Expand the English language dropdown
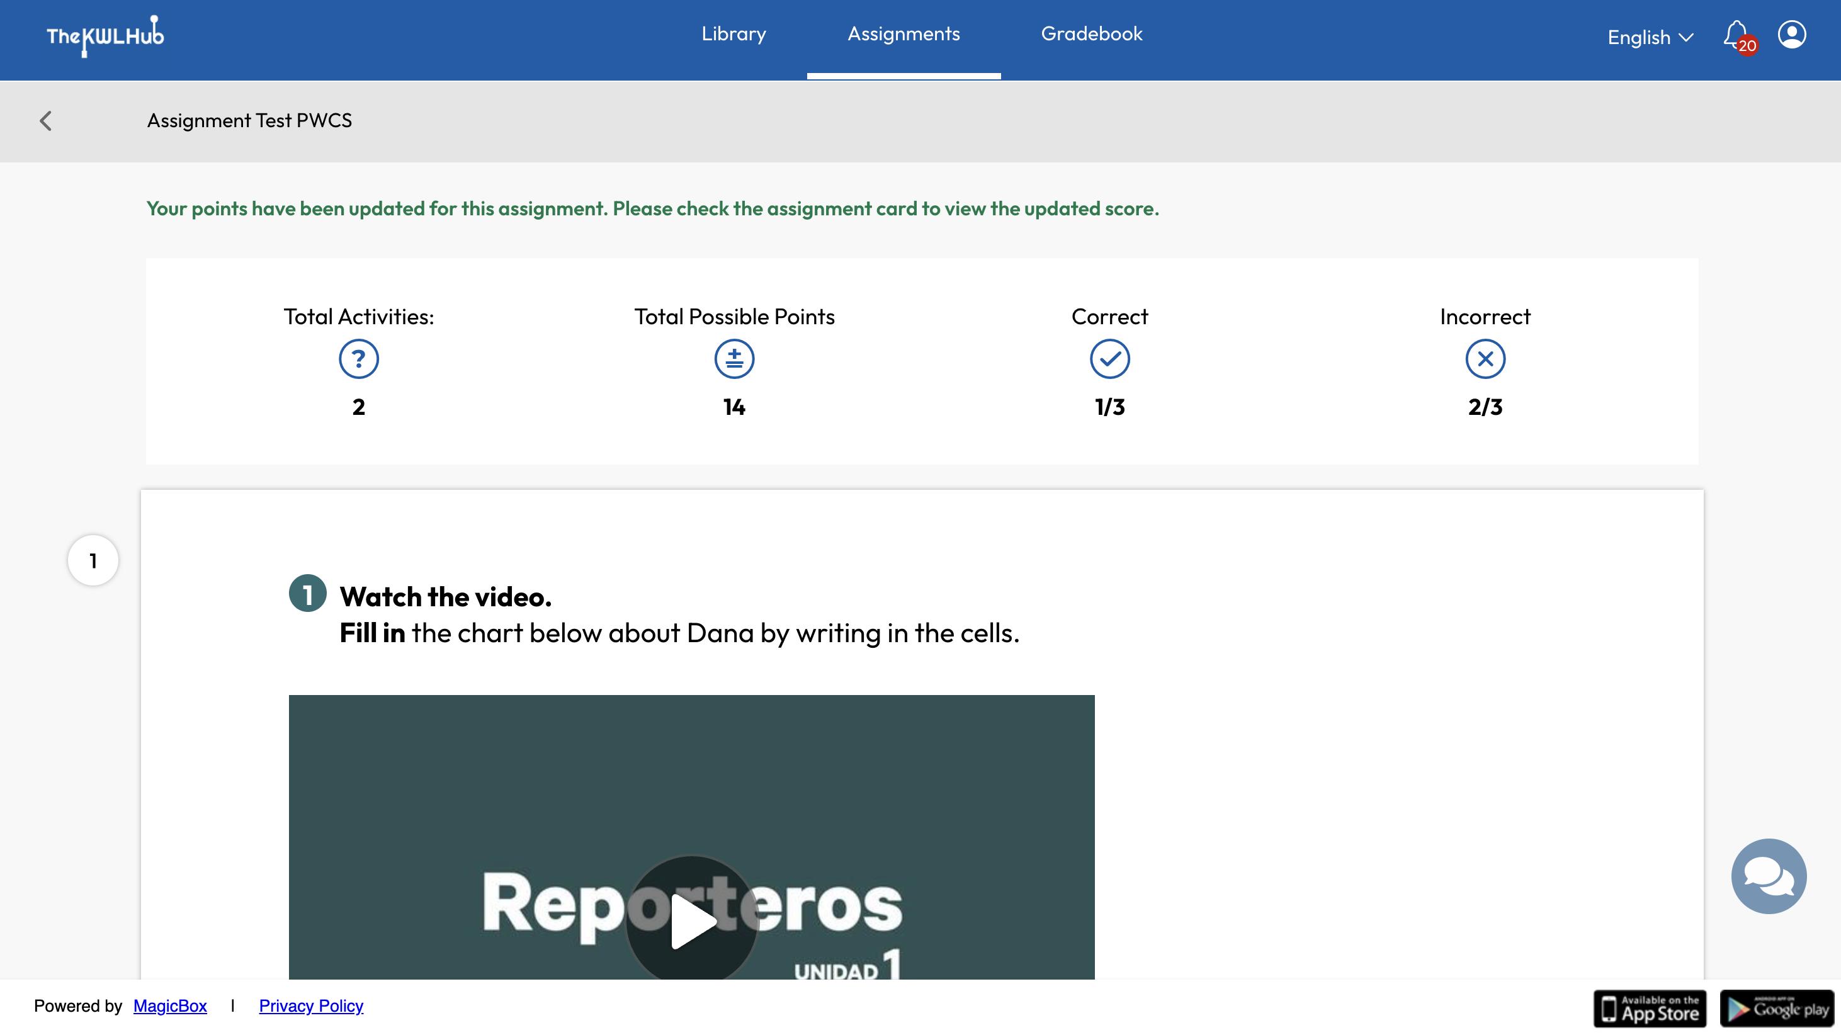Screen dimensions: 1841x1035 pyautogui.click(x=1650, y=37)
